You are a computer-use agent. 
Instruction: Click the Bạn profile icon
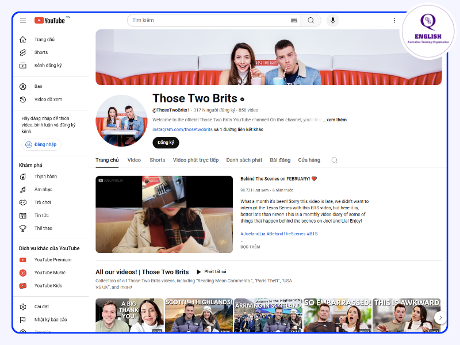click(x=23, y=87)
